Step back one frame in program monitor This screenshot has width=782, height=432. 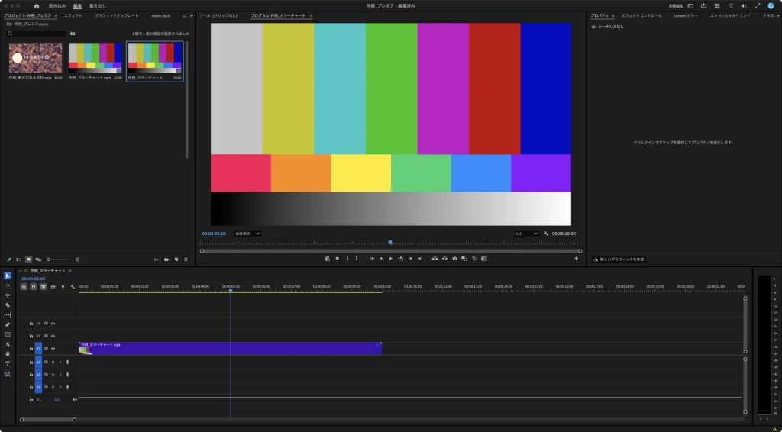pos(382,259)
